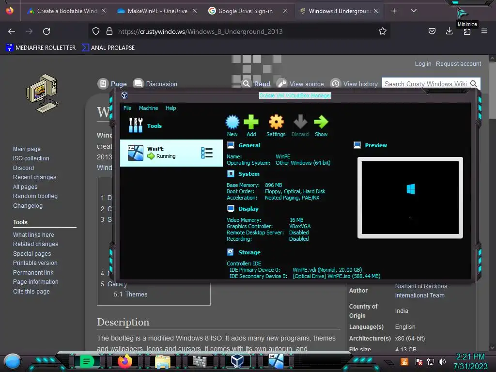The image size is (496, 372).
Task: Close the Windows 8 Underground tab
Action: click(x=375, y=11)
